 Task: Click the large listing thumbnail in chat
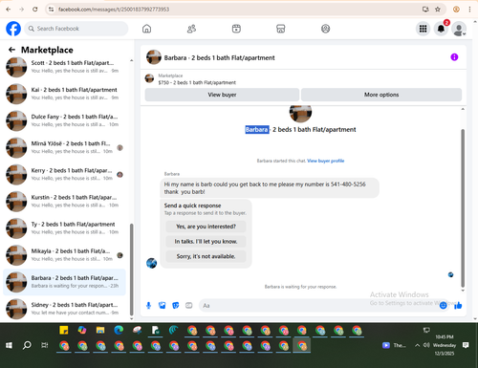(x=300, y=113)
